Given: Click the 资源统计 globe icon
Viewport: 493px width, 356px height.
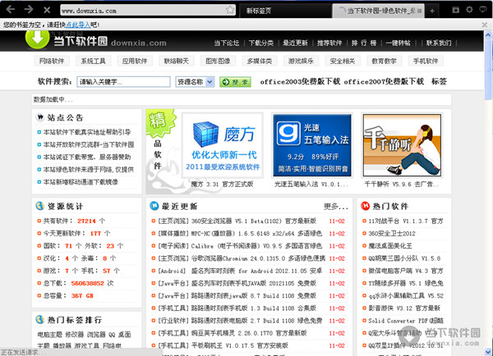Looking at the screenshot, I should 39,206.
